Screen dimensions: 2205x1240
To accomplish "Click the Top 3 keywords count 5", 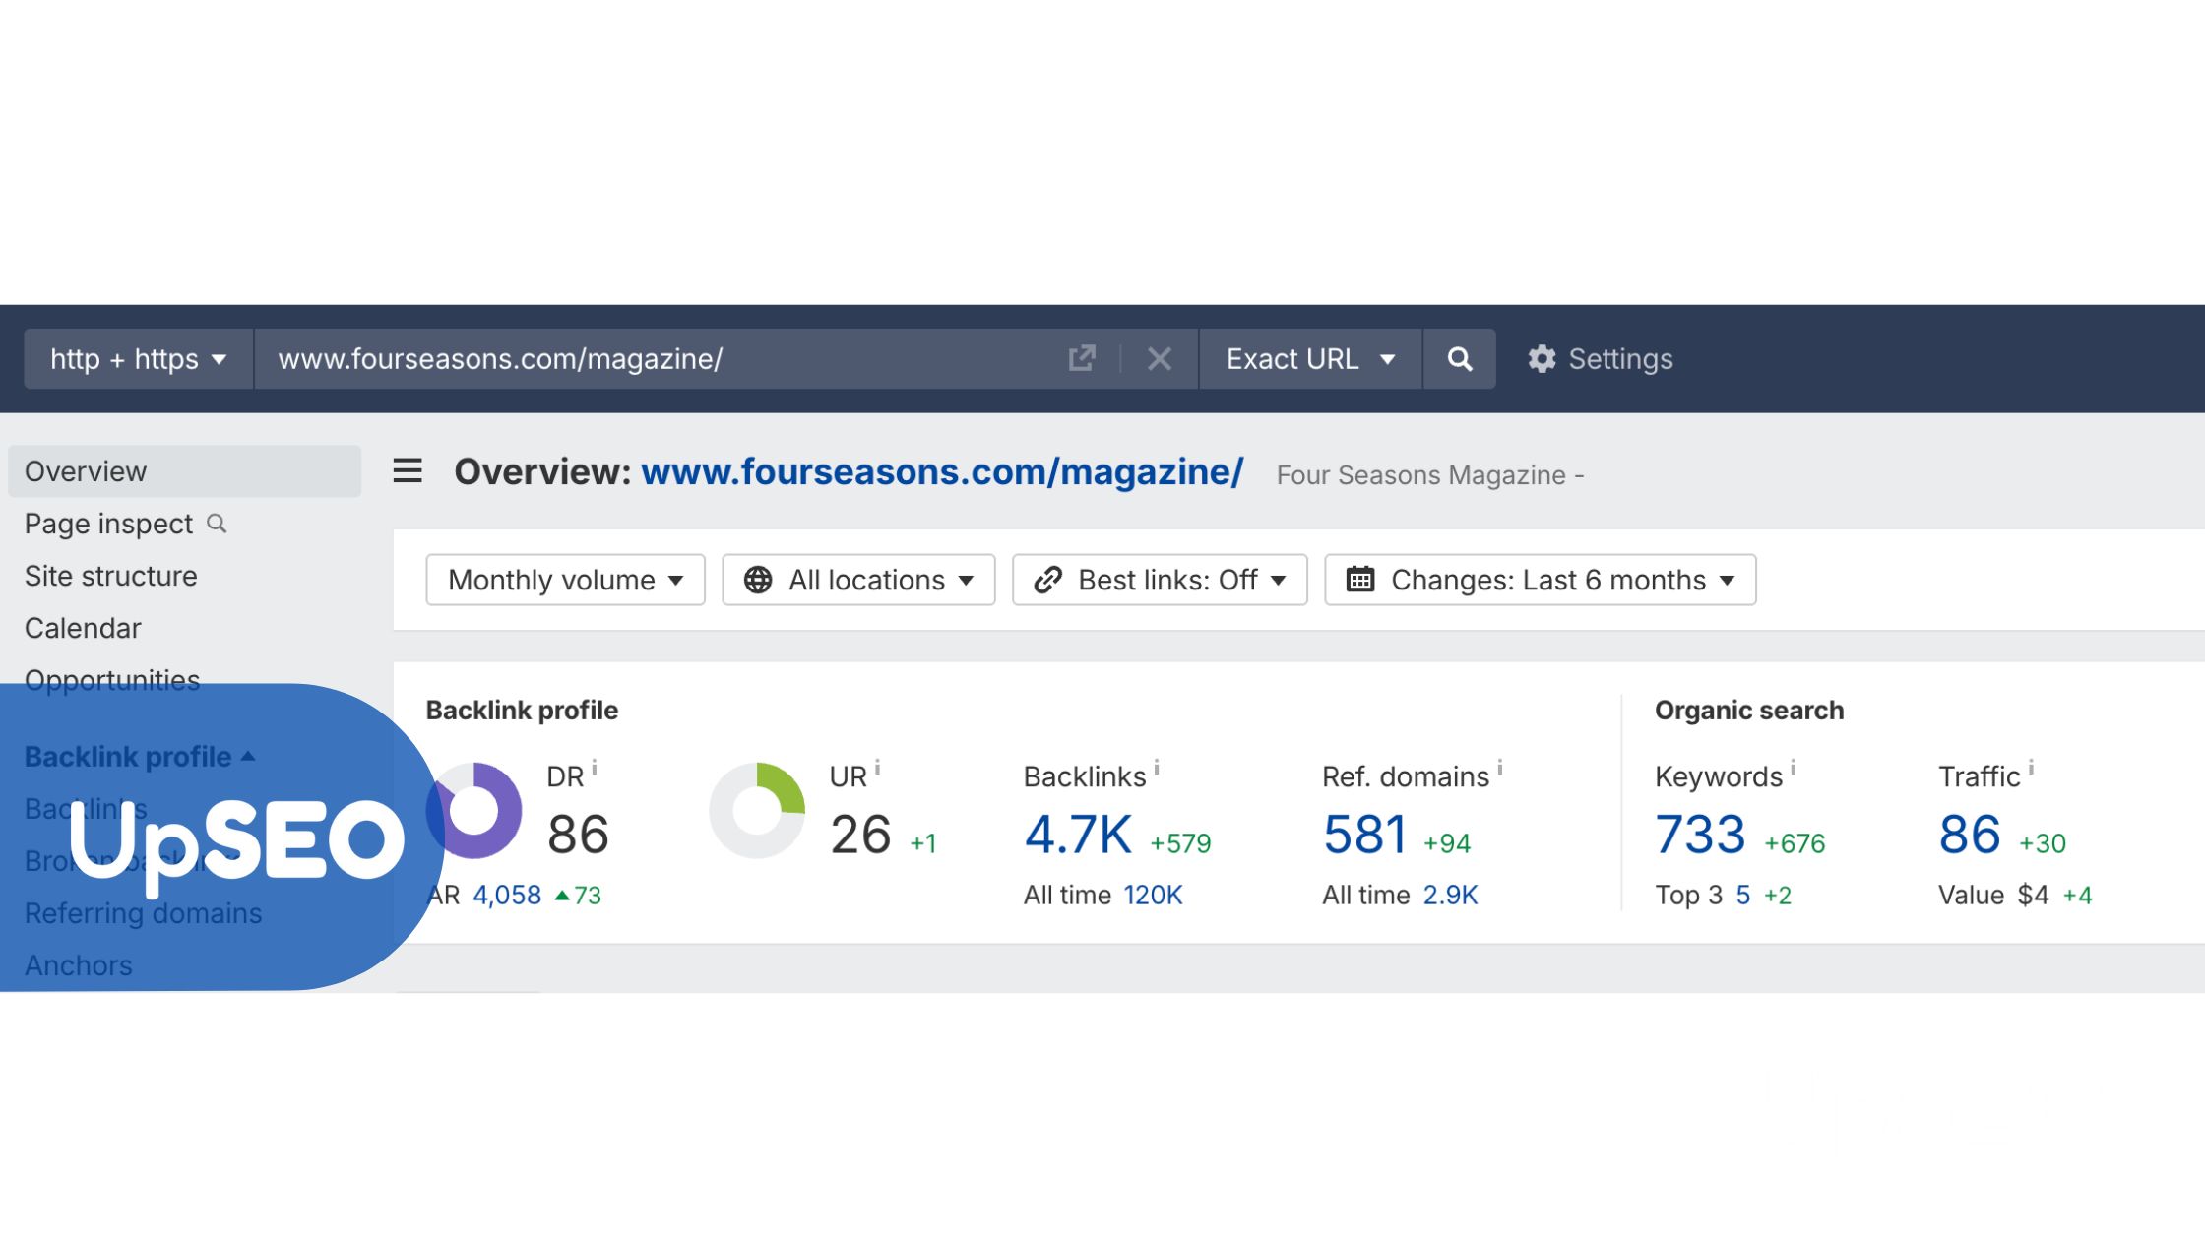I will tap(1742, 895).
